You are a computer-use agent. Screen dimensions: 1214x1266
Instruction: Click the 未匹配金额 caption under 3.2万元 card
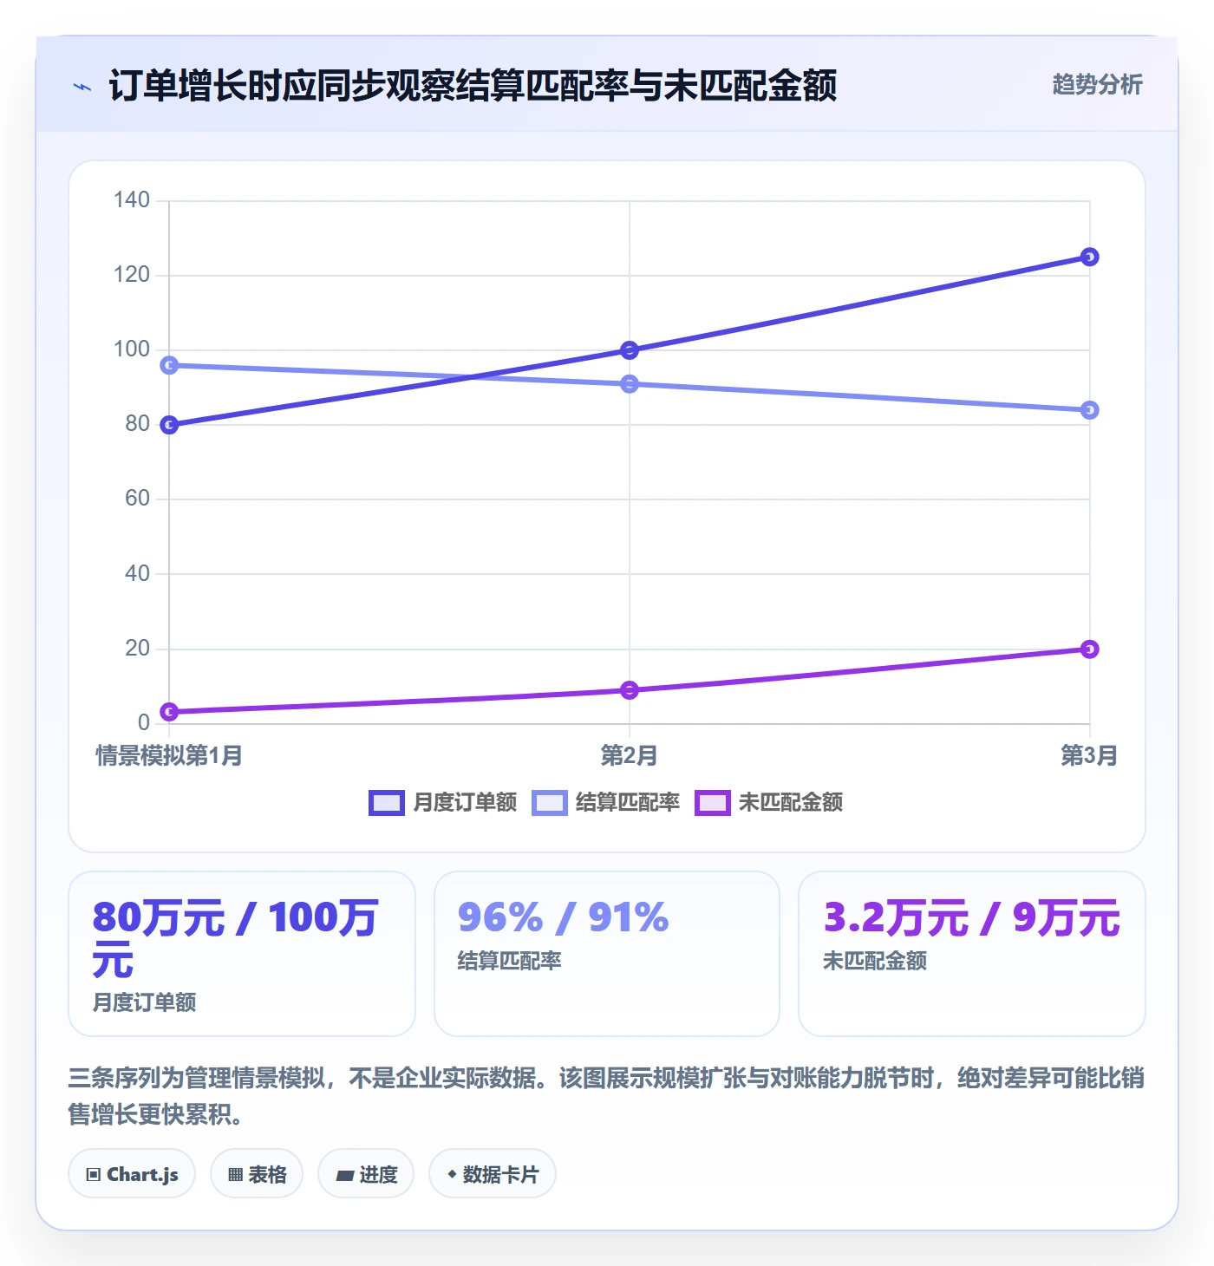875,961
